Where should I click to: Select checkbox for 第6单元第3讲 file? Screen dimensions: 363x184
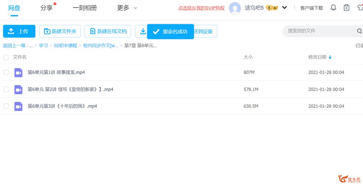tap(6, 106)
